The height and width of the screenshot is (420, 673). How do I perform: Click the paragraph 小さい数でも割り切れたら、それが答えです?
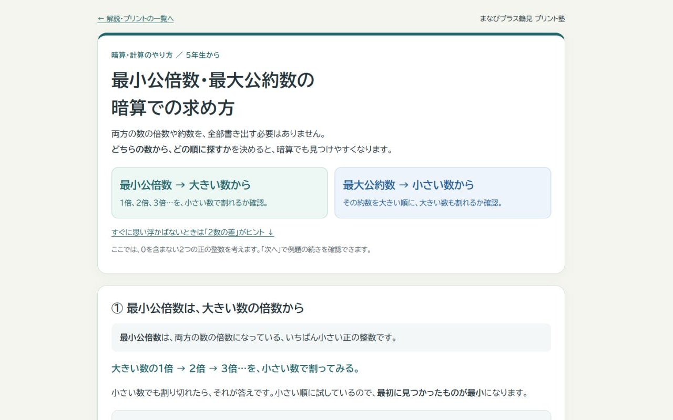(319, 393)
